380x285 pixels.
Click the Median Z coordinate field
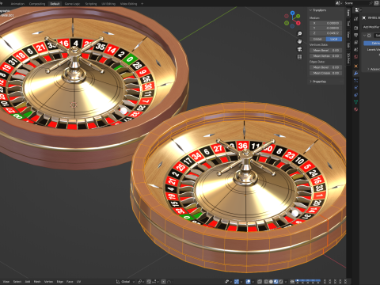[x=326, y=33]
